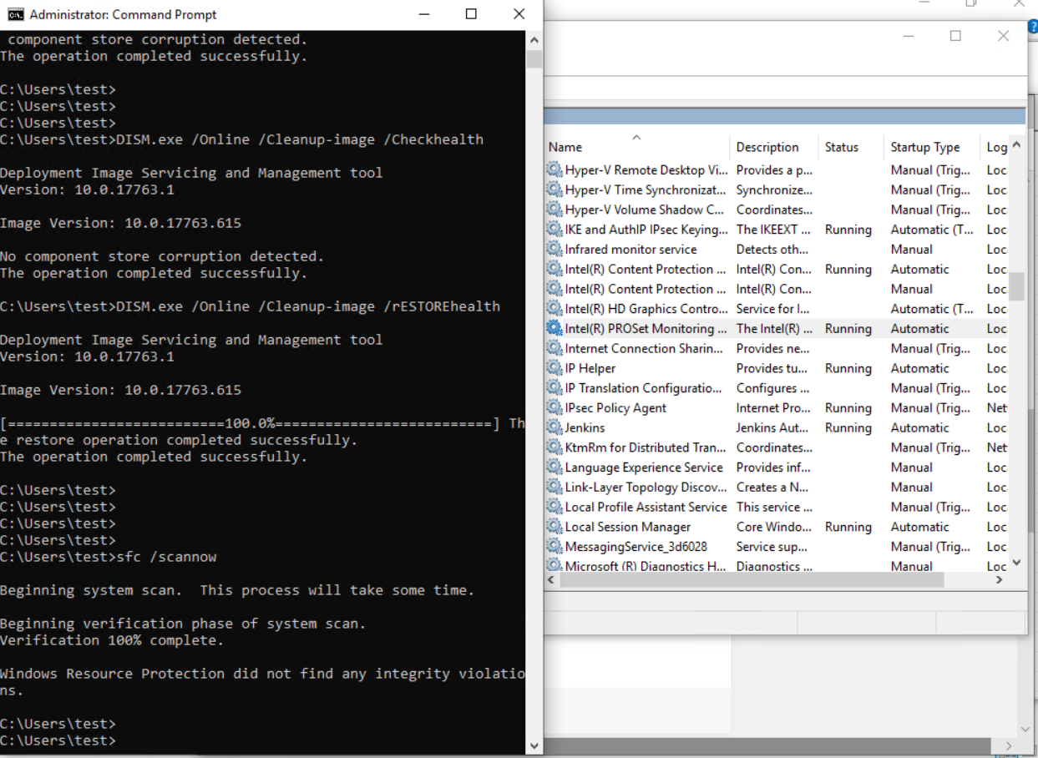Click gear icon of Intel(R) HD Graphics Control service

(x=554, y=308)
